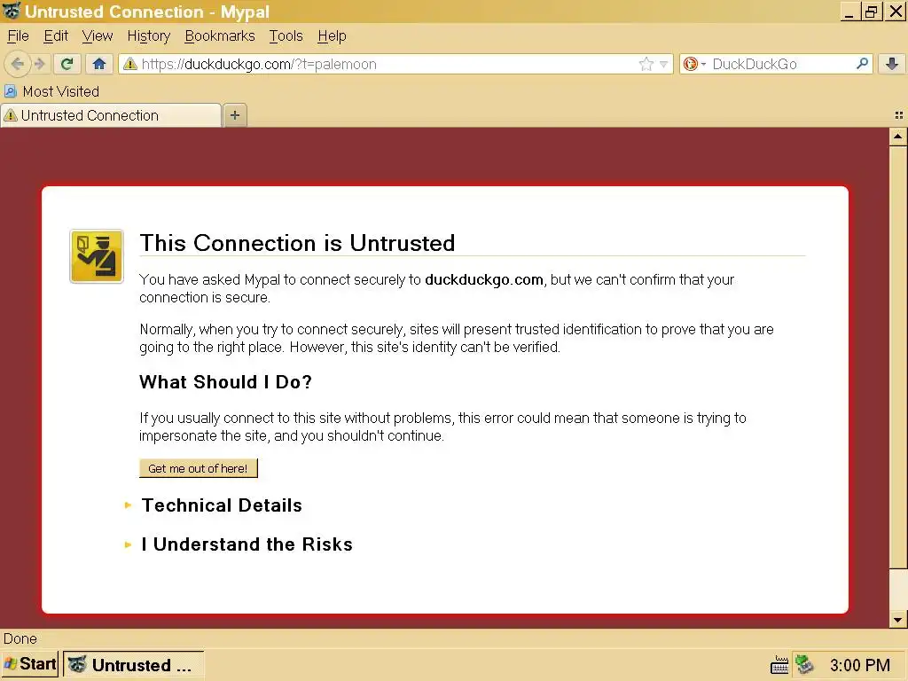908x681 pixels.
Task: Click the vertical scrollbar thumb
Action: pyautogui.click(x=897, y=356)
